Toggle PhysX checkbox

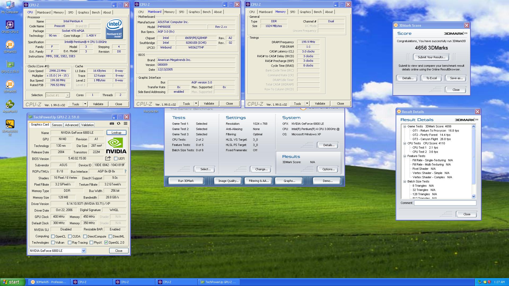tap(91, 243)
